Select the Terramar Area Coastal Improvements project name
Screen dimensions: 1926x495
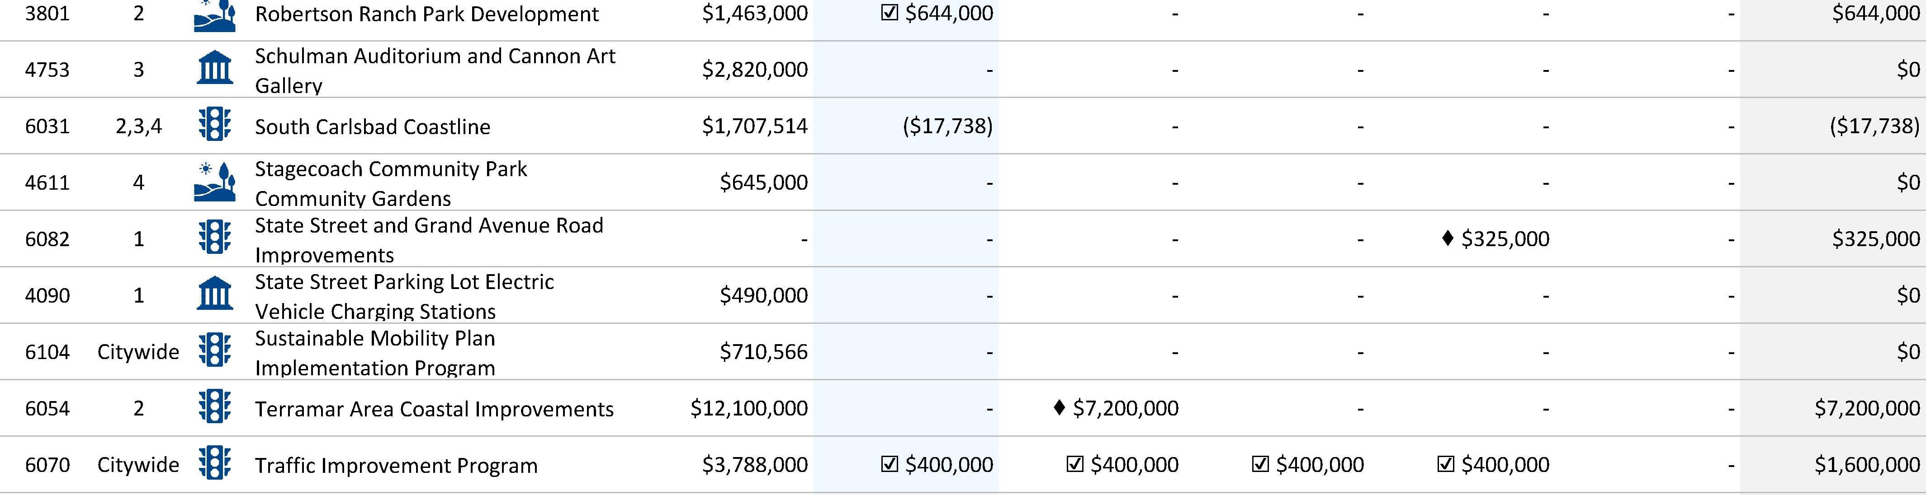click(x=435, y=409)
